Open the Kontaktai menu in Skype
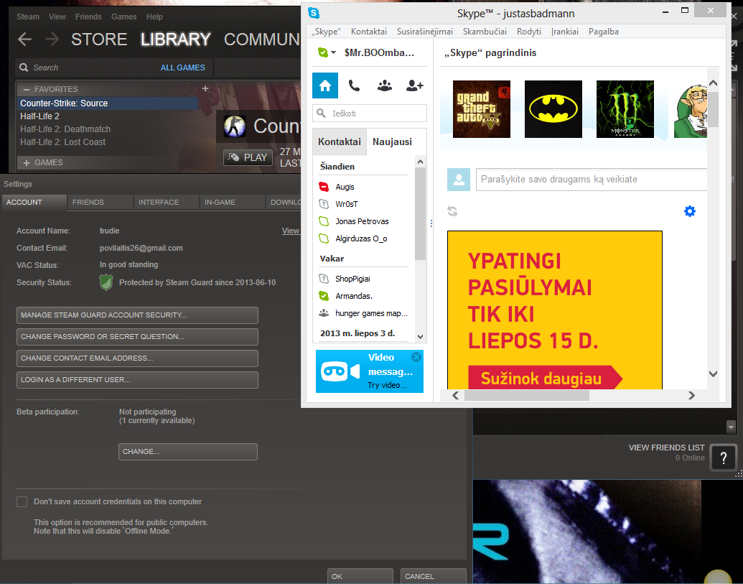The height and width of the screenshot is (584, 743). pyautogui.click(x=369, y=32)
